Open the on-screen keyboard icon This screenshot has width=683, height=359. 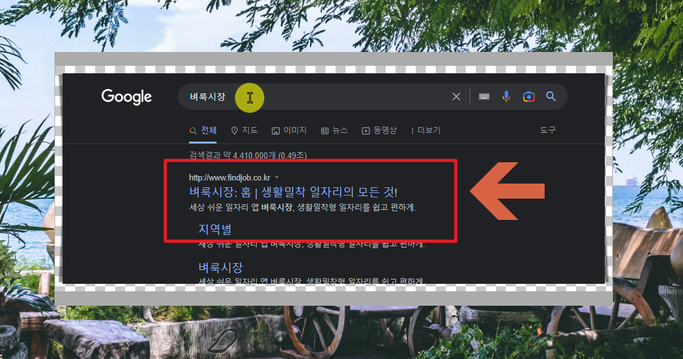coord(484,96)
